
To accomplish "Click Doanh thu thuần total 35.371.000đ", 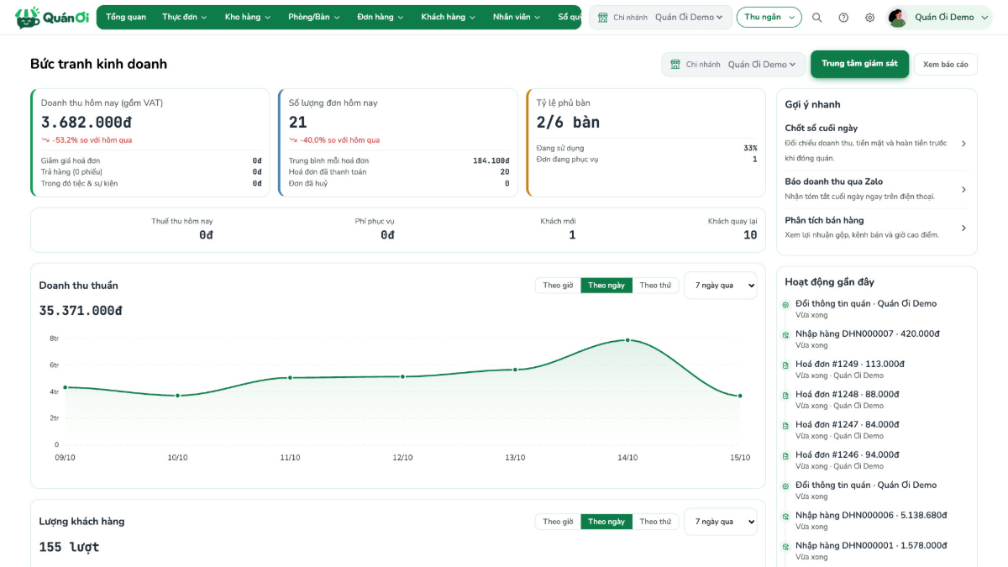I will (x=81, y=311).
